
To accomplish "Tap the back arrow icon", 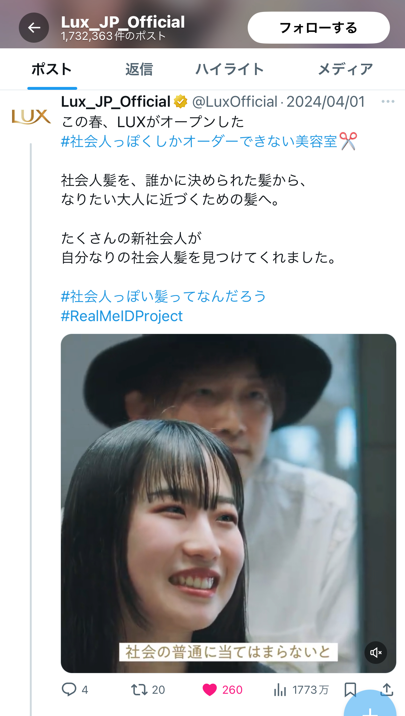I will pyautogui.click(x=34, y=28).
